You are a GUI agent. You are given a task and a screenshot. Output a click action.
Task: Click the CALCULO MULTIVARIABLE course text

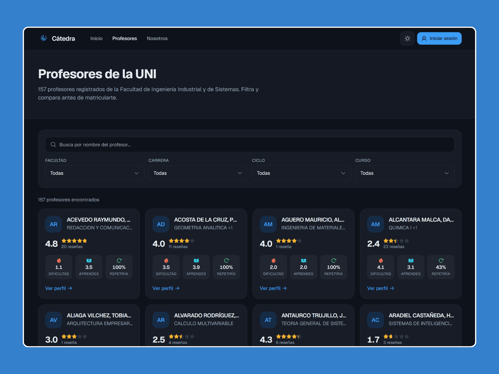pos(204,324)
